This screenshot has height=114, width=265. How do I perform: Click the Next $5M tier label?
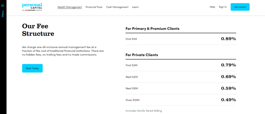click(132, 88)
